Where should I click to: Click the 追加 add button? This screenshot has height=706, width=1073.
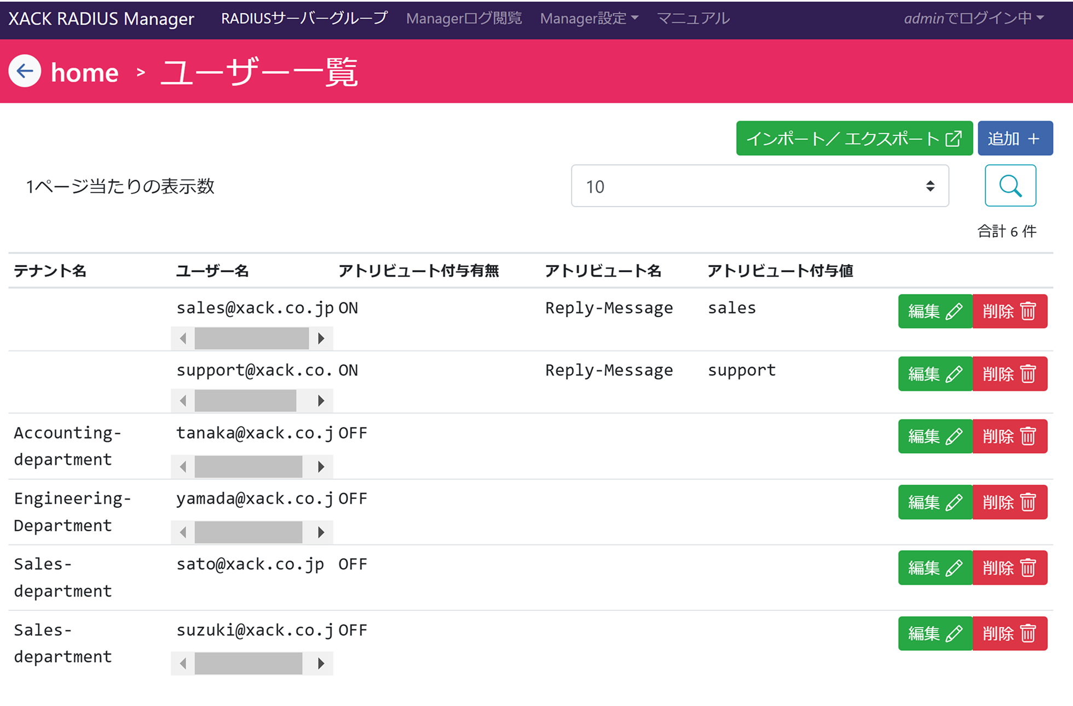click(x=1015, y=138)
